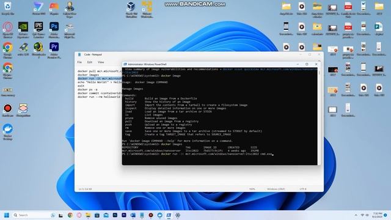Open the Edit menu in Notepad
Viewport: 391px width, 220px height.
[x=90, y=62]
